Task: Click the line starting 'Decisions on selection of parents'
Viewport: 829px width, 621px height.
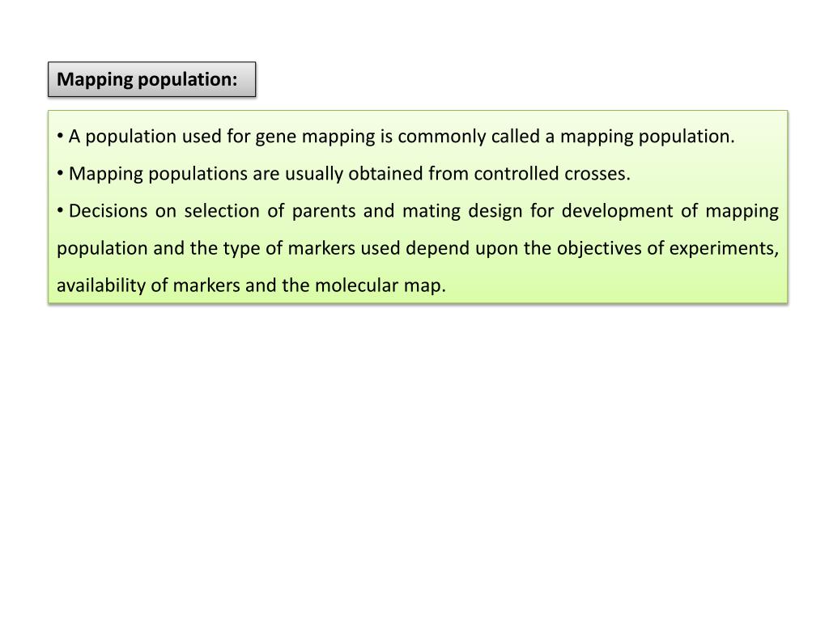Action: coord(418,211)
